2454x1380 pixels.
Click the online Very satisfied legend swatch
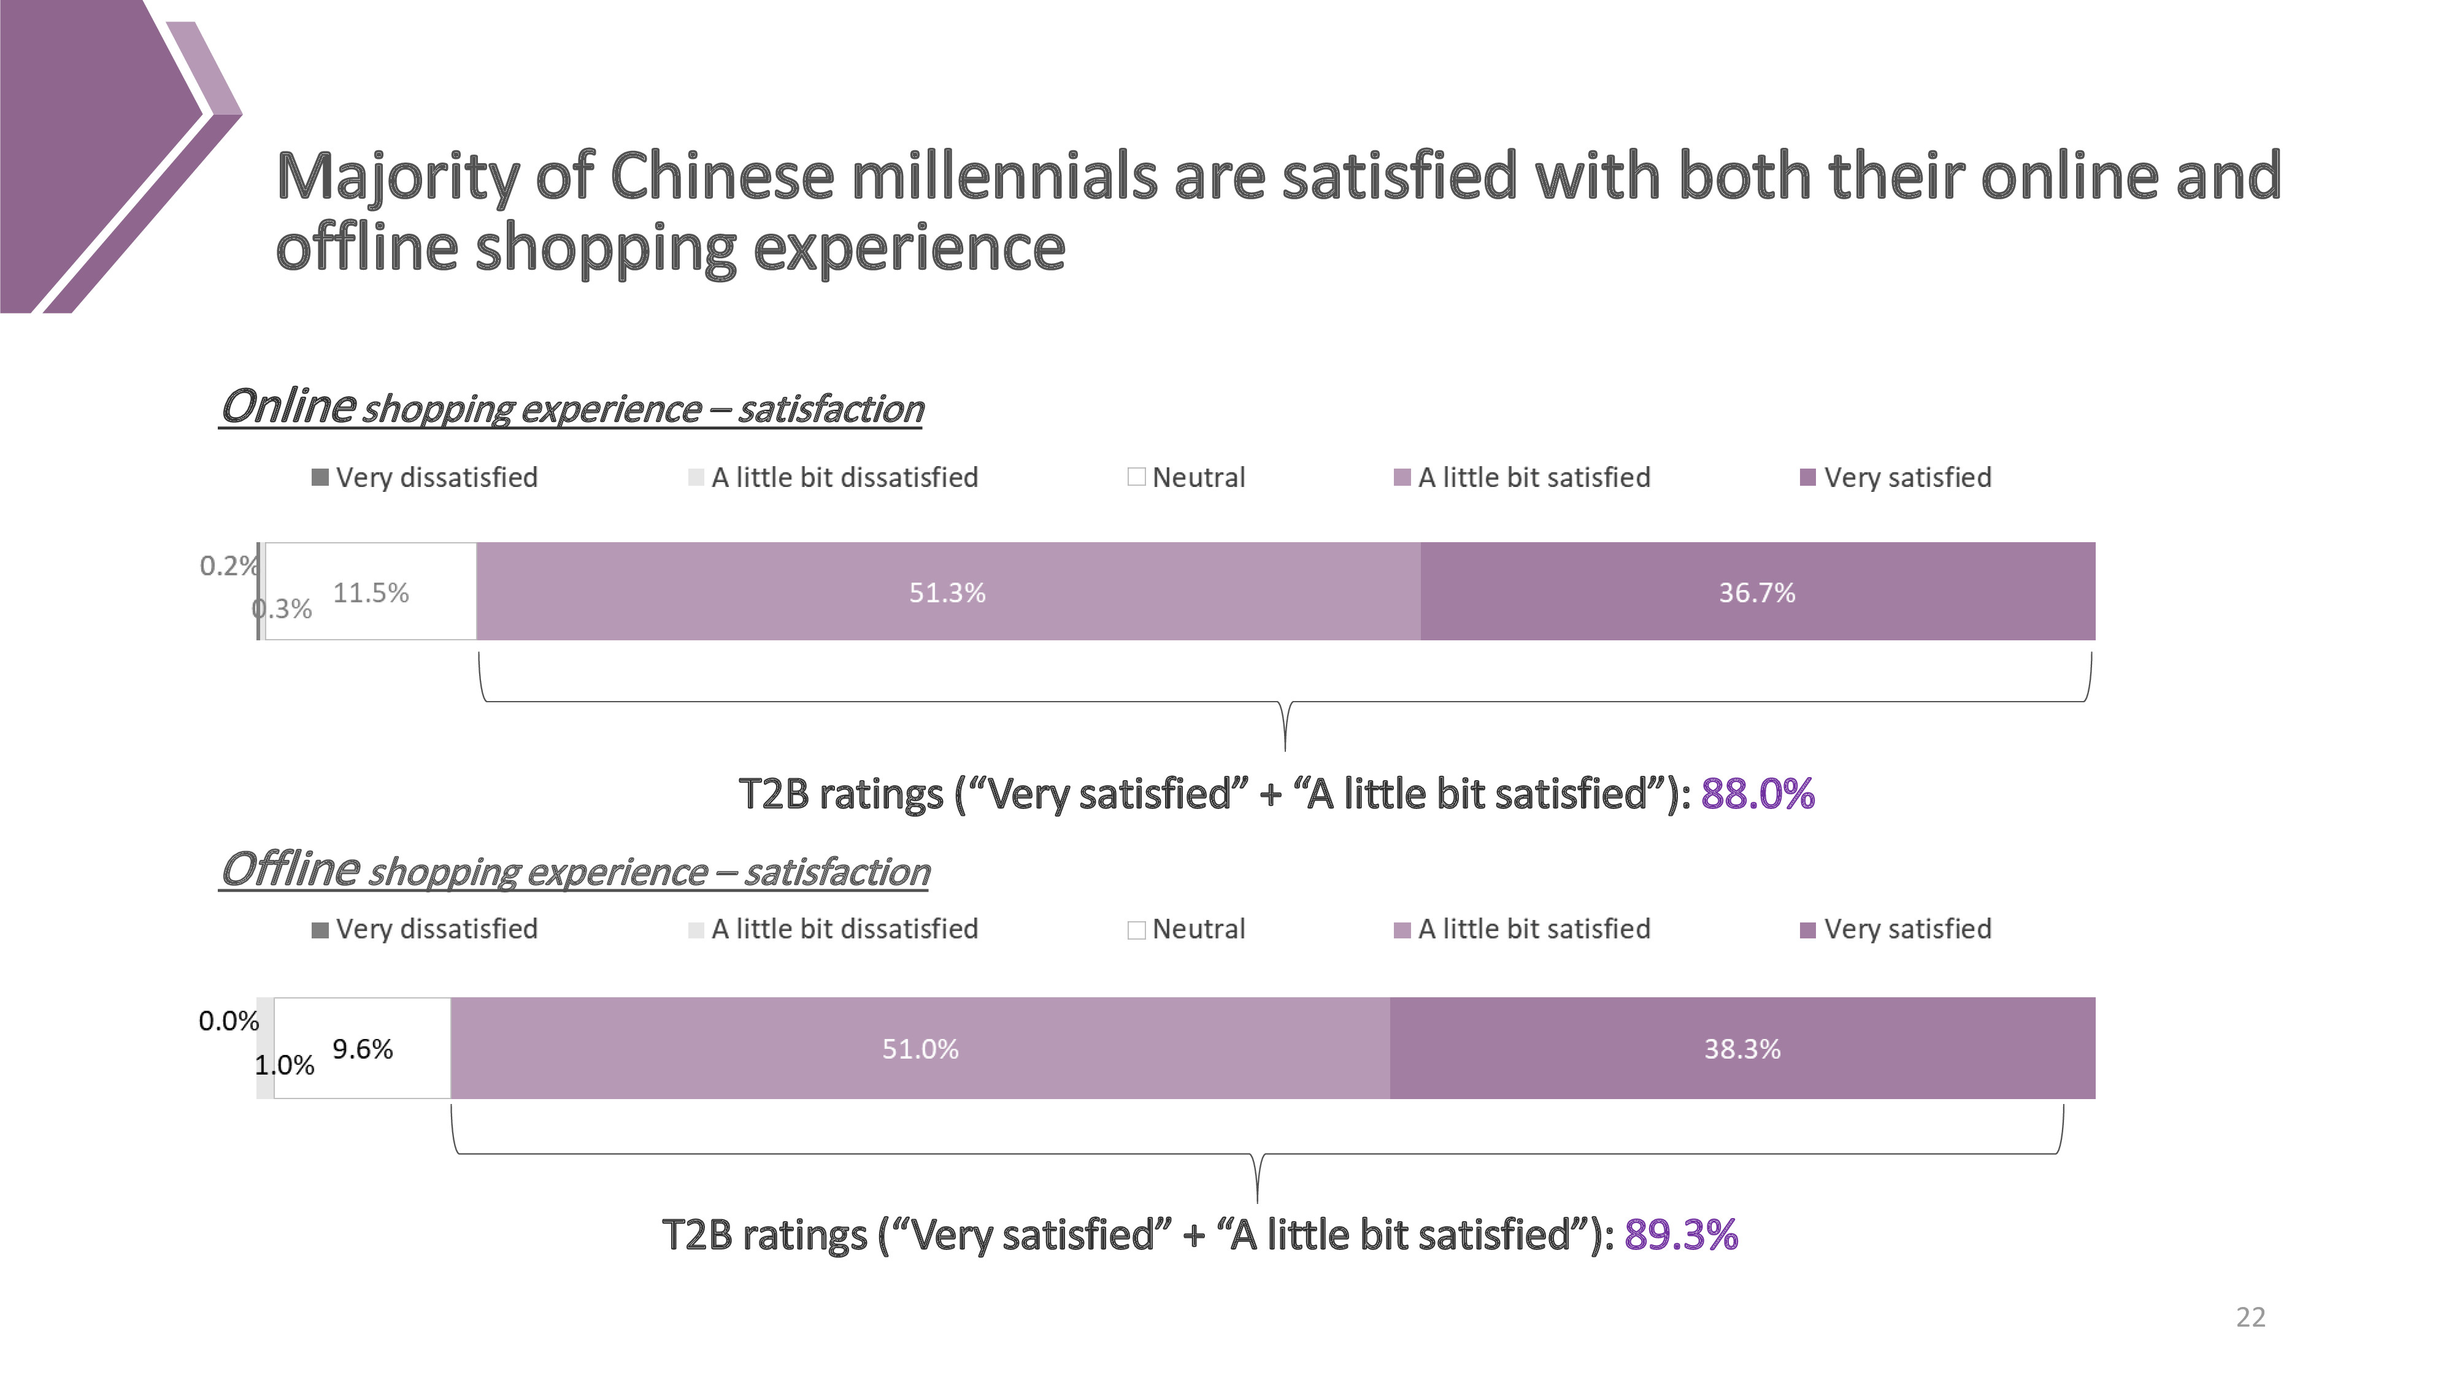pos(1808,477)
